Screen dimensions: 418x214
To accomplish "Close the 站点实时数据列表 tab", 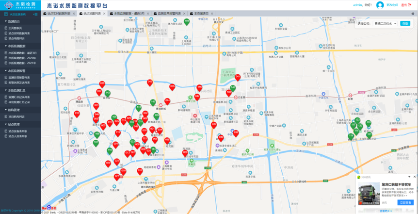I will pyautogui.click(x=74, y=14).
